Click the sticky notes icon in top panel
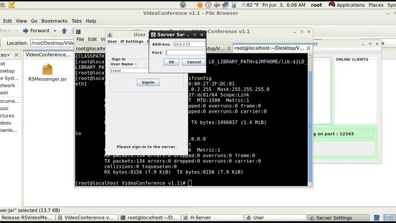Screen dimensions: 396x223 pos(11,5)
